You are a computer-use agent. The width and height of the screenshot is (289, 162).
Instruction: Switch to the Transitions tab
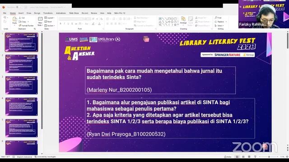[48, 13]
